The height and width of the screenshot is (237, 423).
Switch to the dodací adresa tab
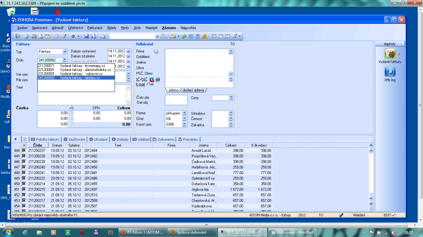click(x=193, y=90)
